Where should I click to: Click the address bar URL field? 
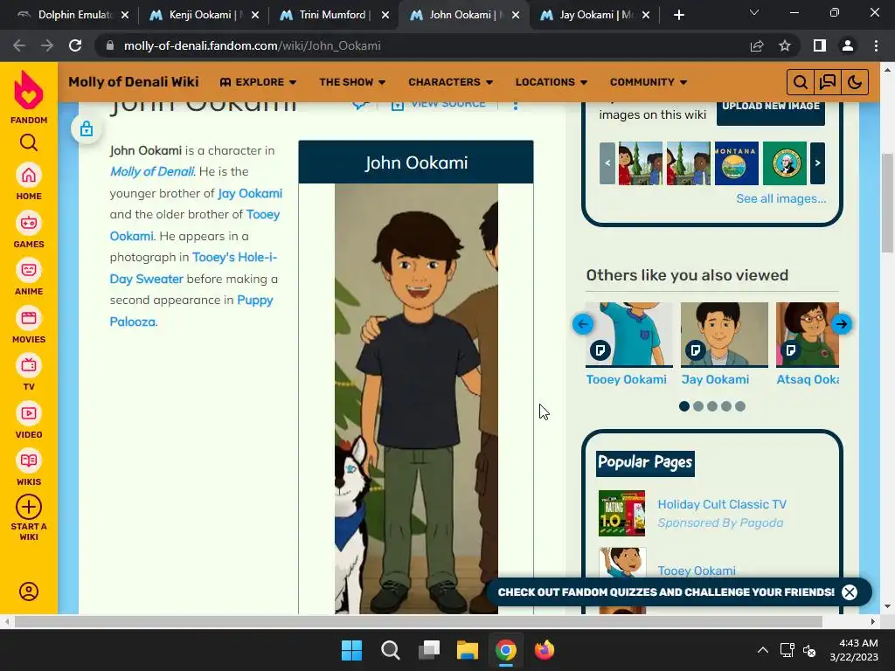pos(422,45)
